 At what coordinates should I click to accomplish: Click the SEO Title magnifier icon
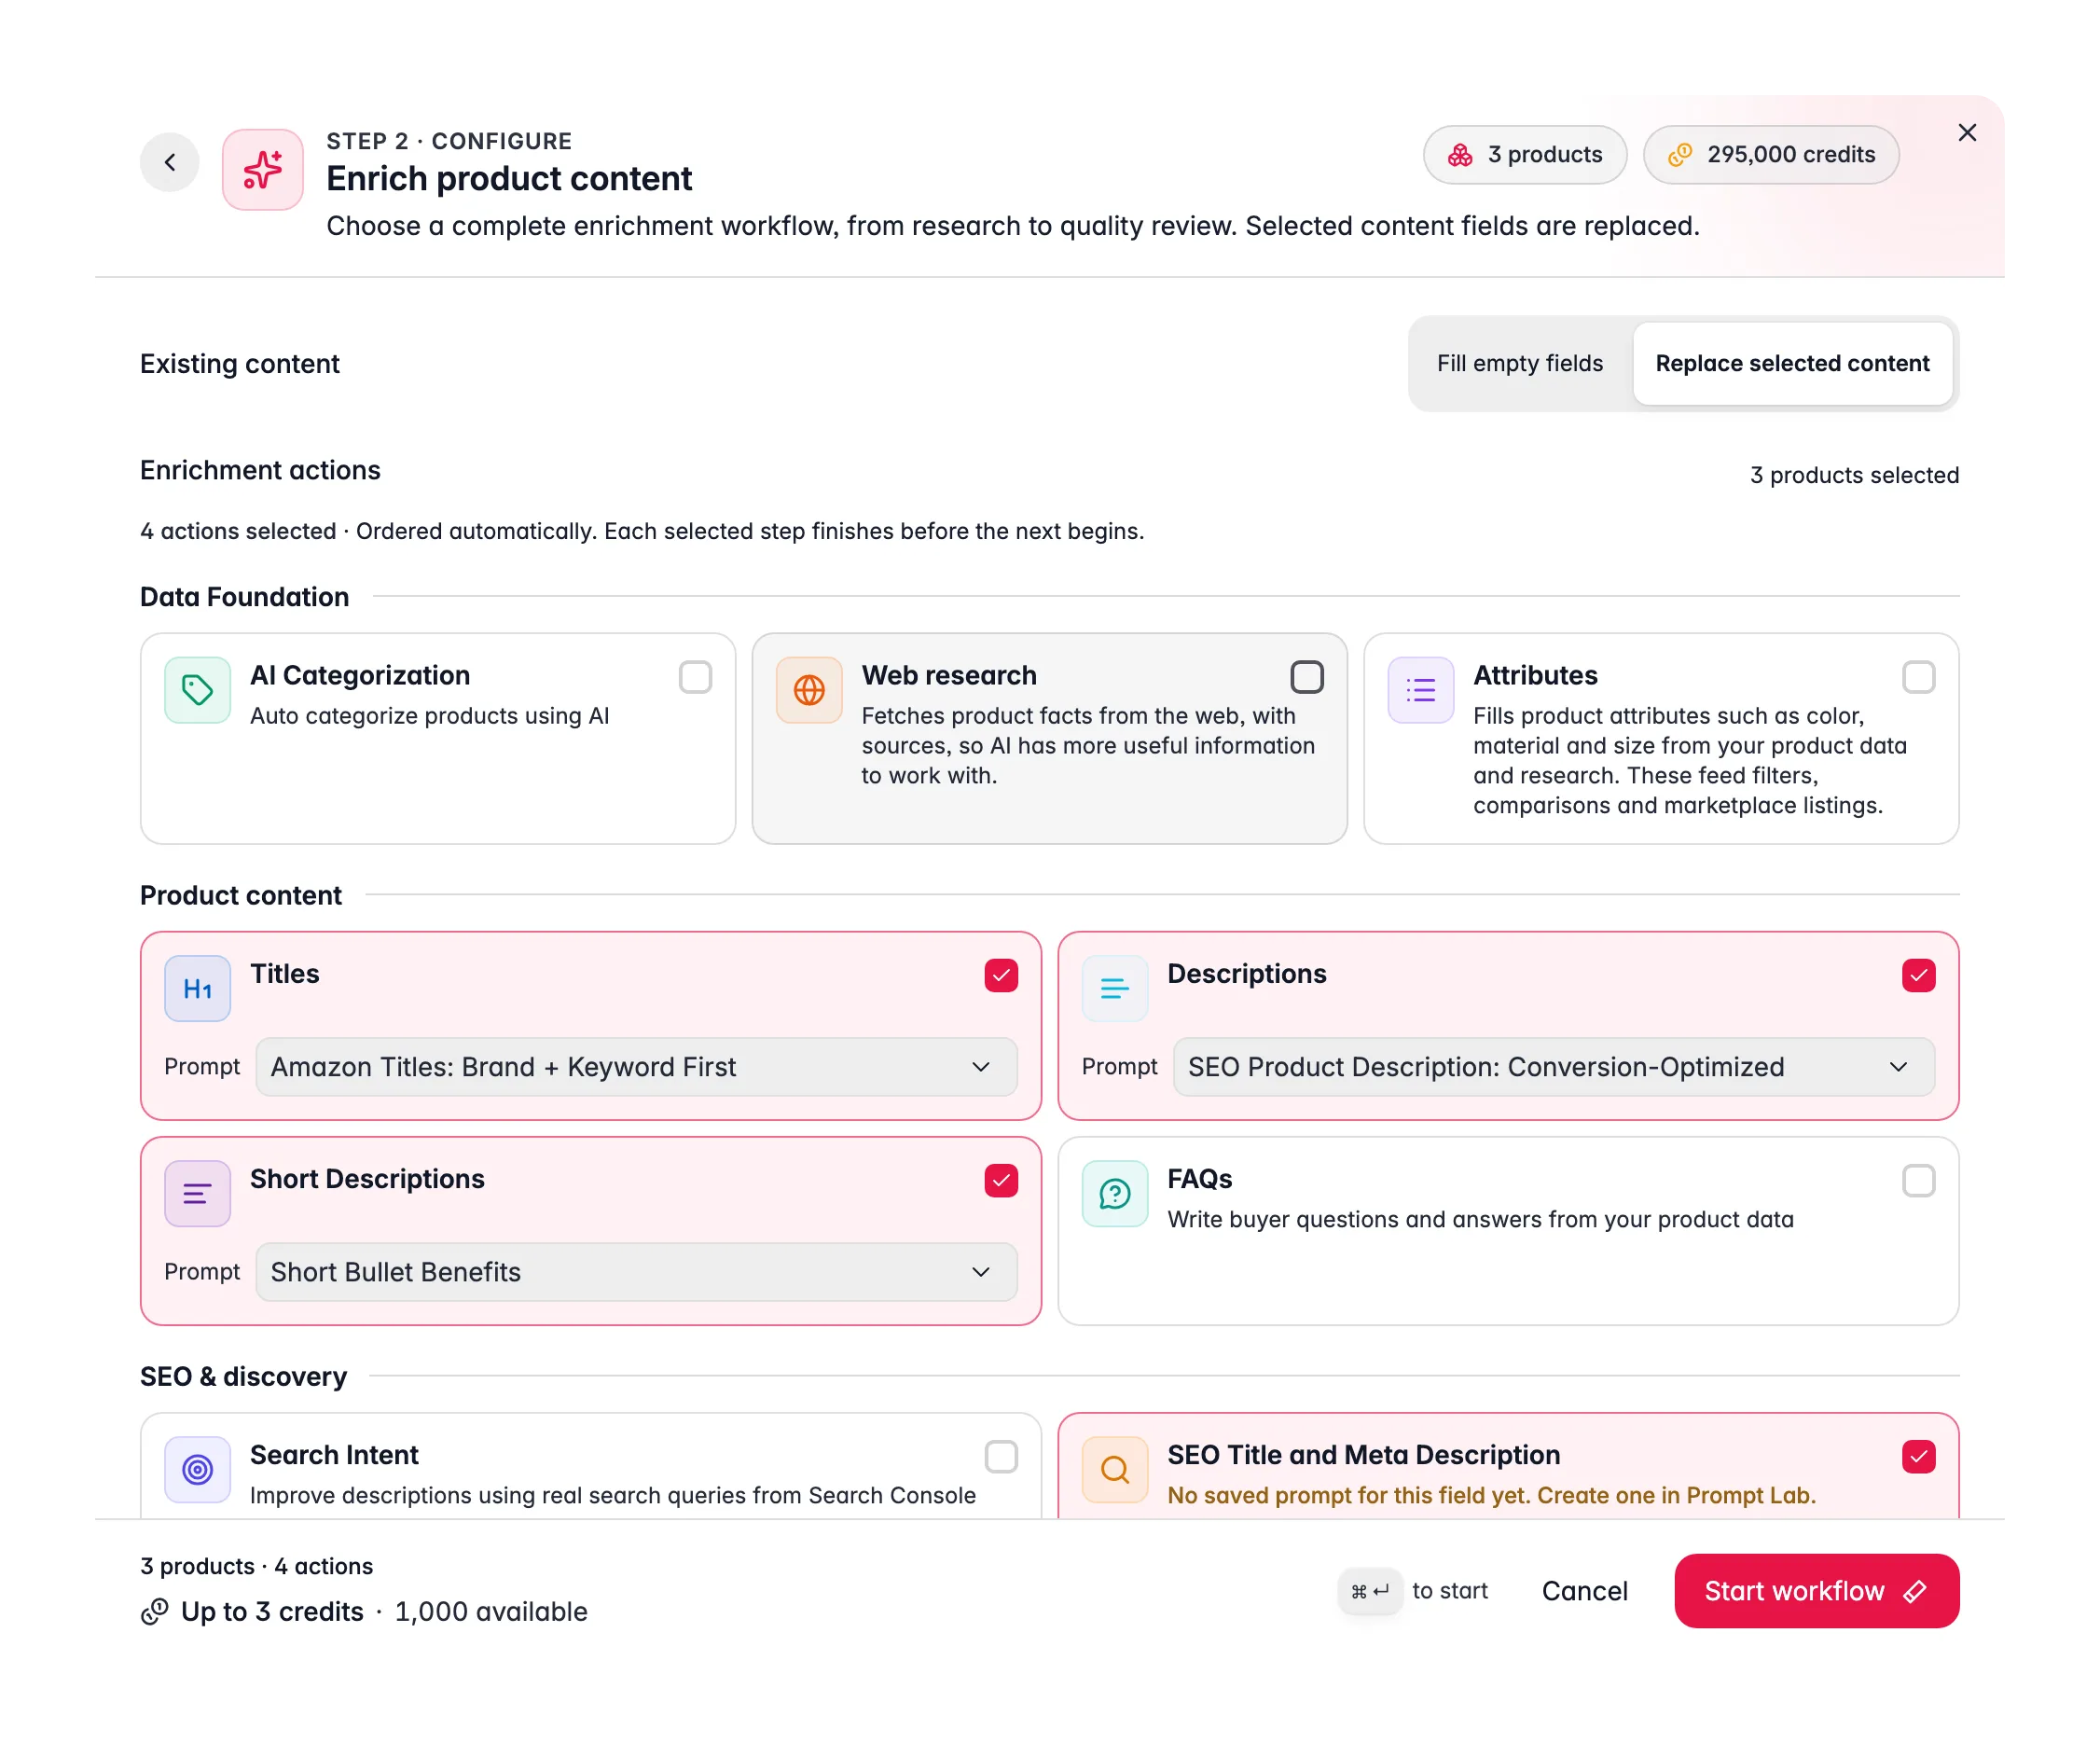pos(1115,1469)
